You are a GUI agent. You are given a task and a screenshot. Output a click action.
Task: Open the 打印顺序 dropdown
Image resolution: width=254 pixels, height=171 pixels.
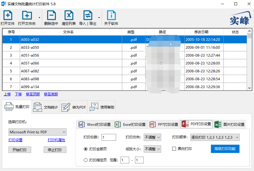(215, 137)
